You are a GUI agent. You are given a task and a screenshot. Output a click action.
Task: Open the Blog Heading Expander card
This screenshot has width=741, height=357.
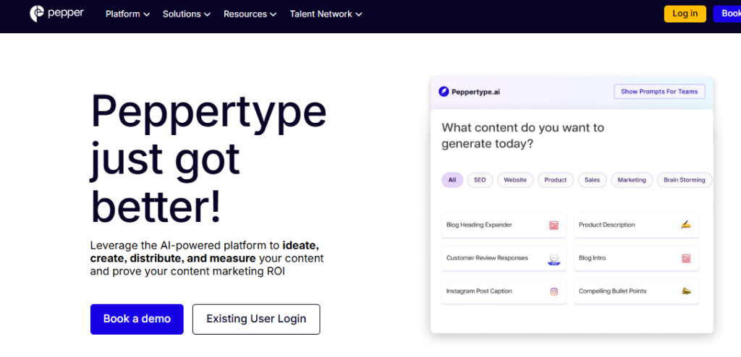[x=504, y=225]
